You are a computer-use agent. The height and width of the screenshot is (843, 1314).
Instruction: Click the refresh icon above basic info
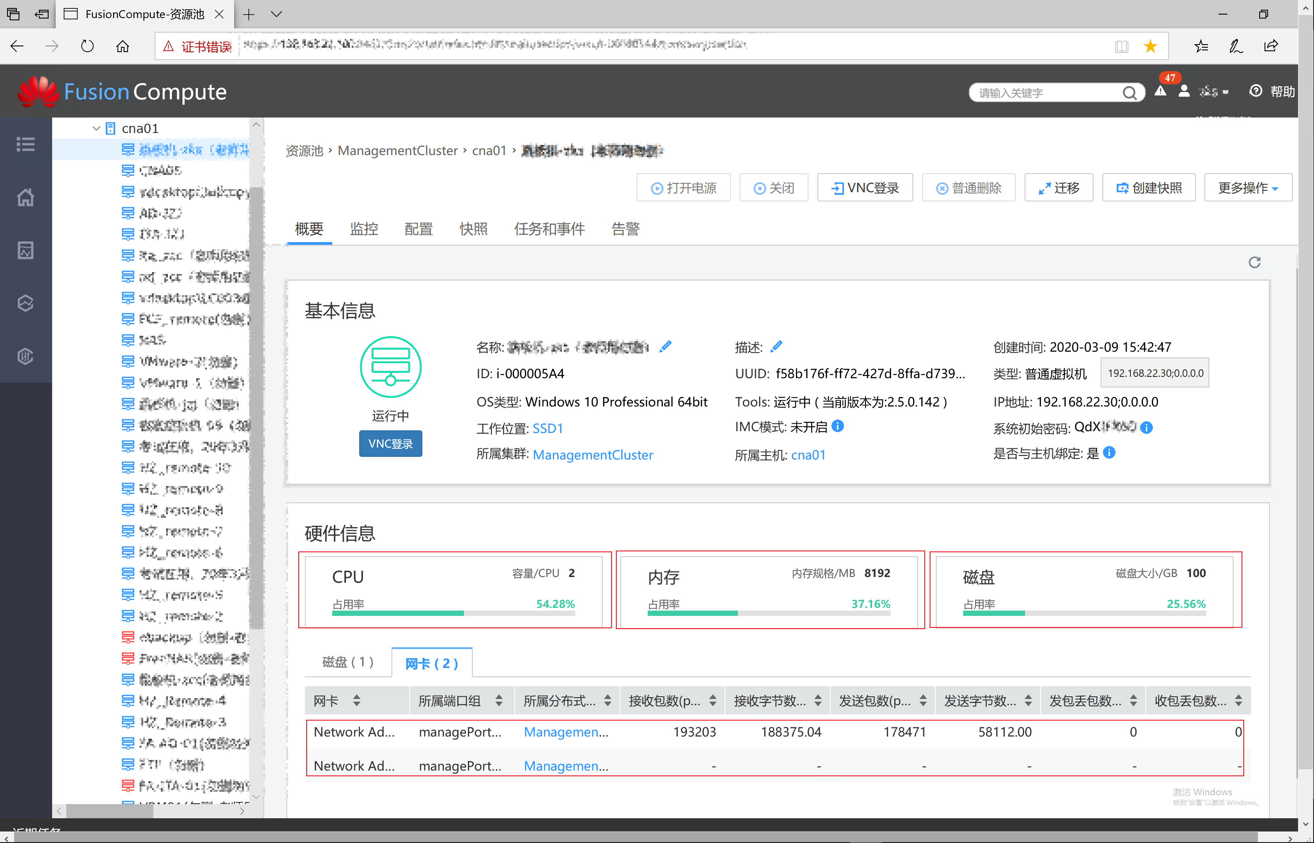click(1254, 262)
